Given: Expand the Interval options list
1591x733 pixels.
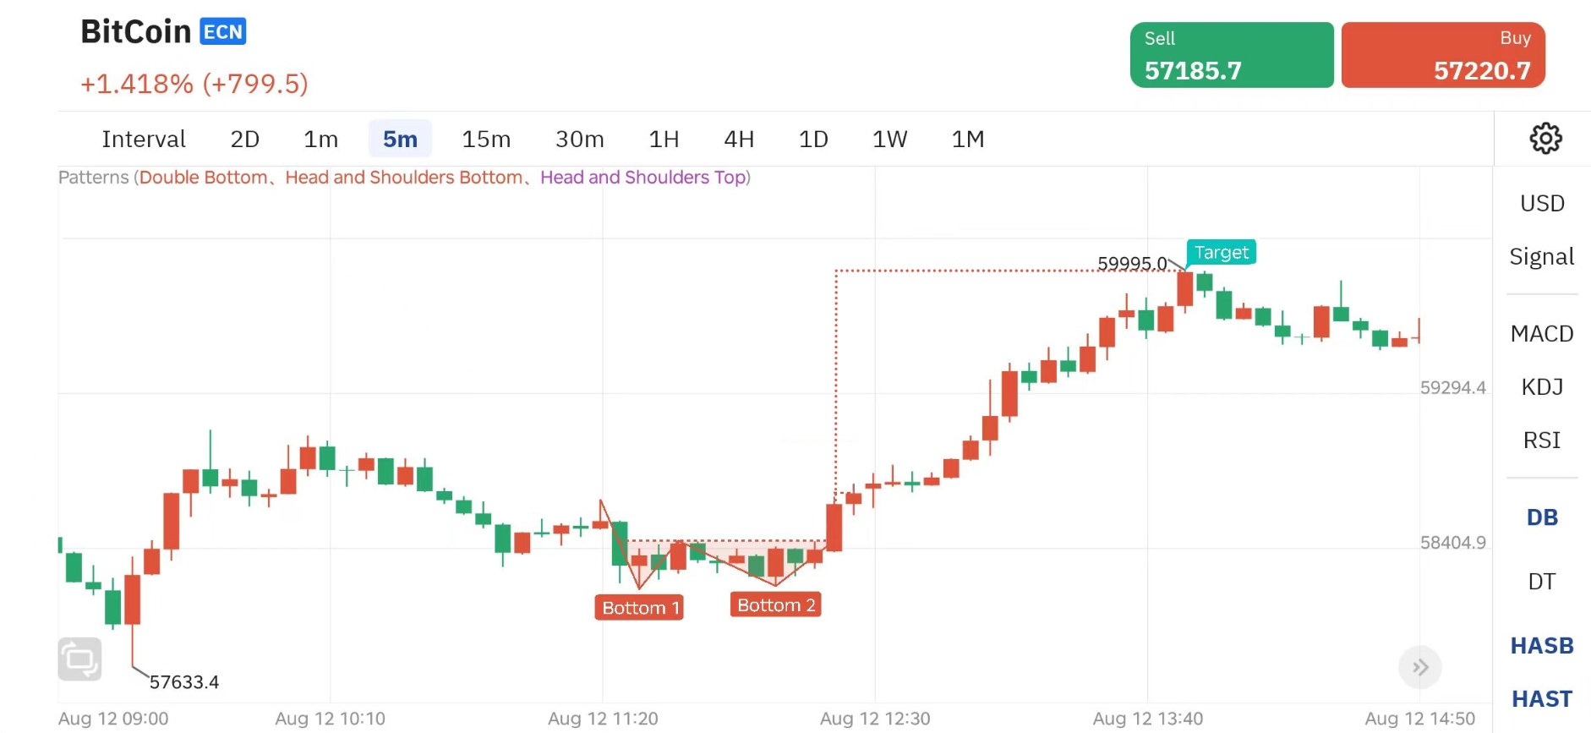Looking at the screenshot, I should (143, 139).
